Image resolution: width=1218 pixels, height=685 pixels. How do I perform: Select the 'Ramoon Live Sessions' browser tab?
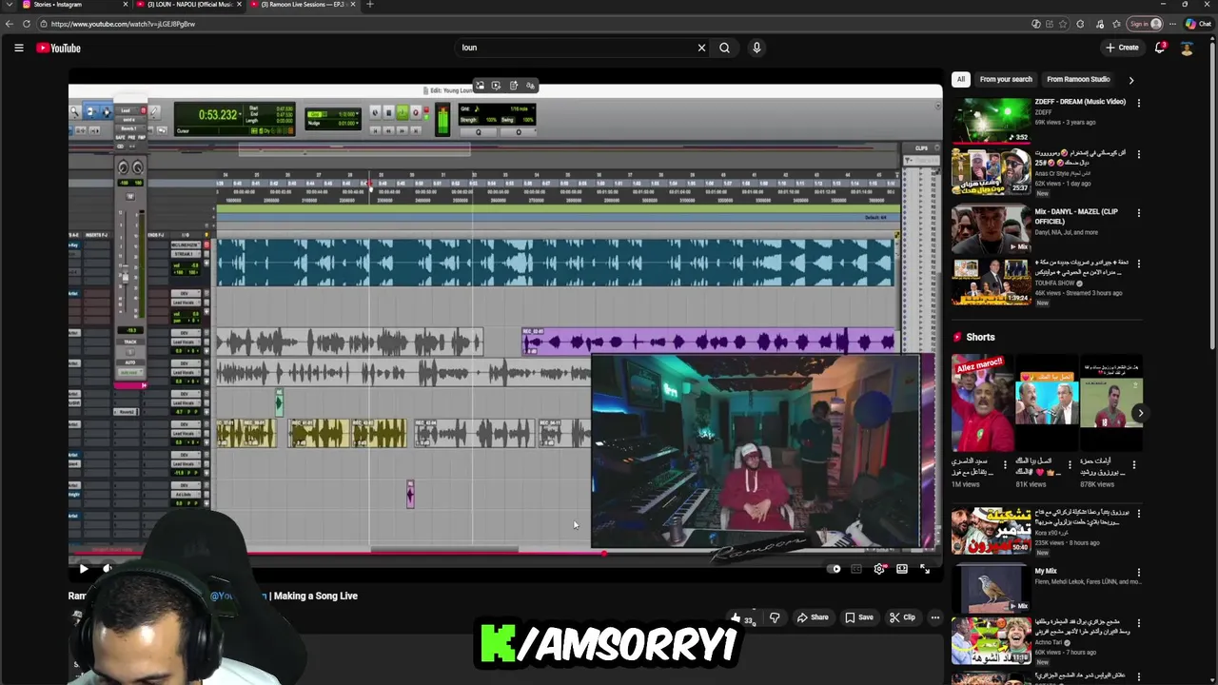pos(303,5)
